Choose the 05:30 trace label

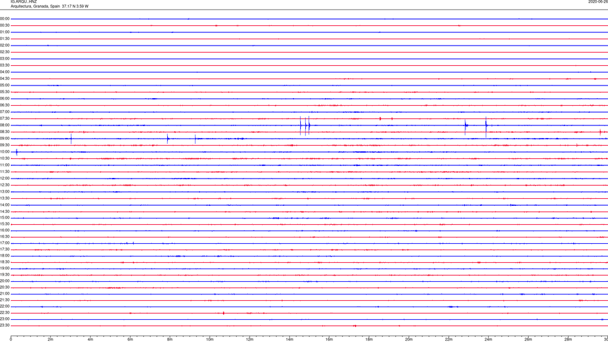(4, 92)
